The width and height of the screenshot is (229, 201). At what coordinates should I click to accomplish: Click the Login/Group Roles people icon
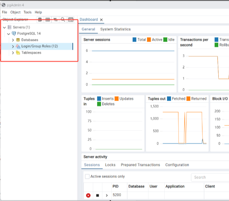18,46
